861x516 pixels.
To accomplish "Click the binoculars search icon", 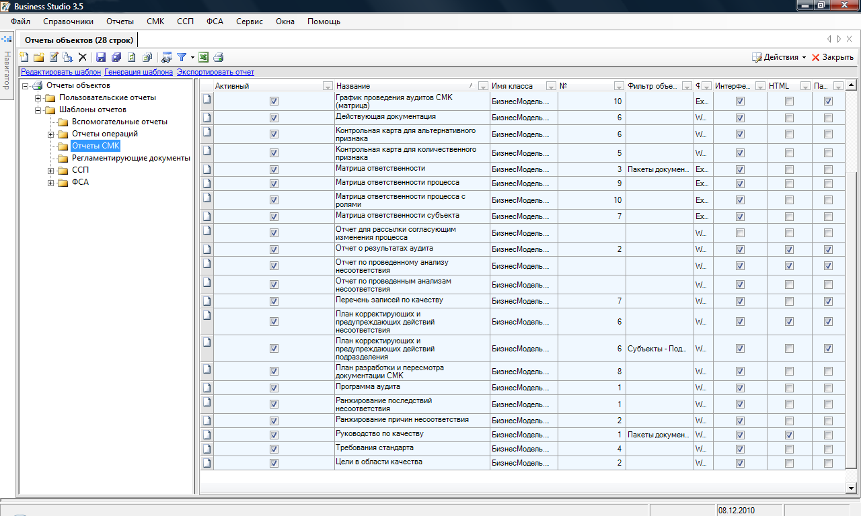I will point(167,58).
